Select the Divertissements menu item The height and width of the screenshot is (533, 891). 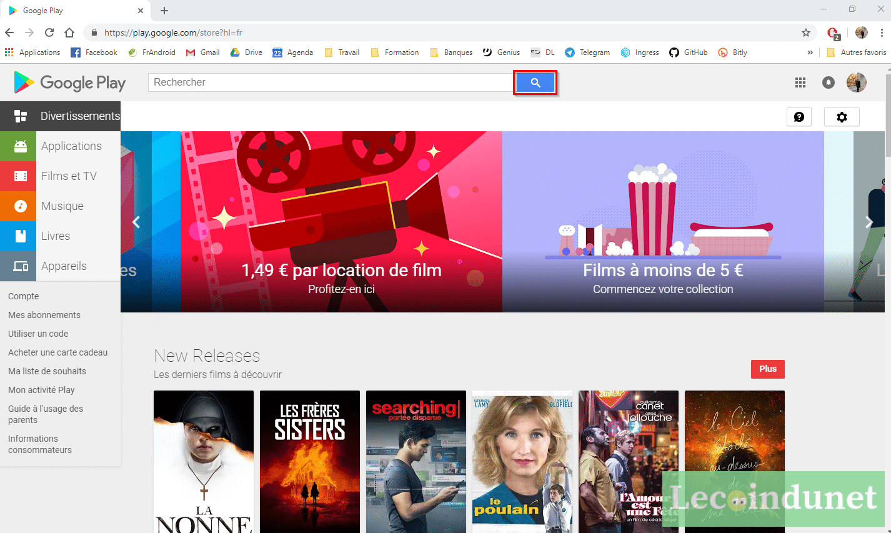coord(60,116)
